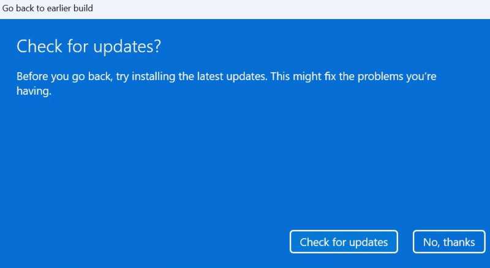Click the paragraph starting Before you go back
Viewport: 490px width, 268px height.
click(226, 83)
